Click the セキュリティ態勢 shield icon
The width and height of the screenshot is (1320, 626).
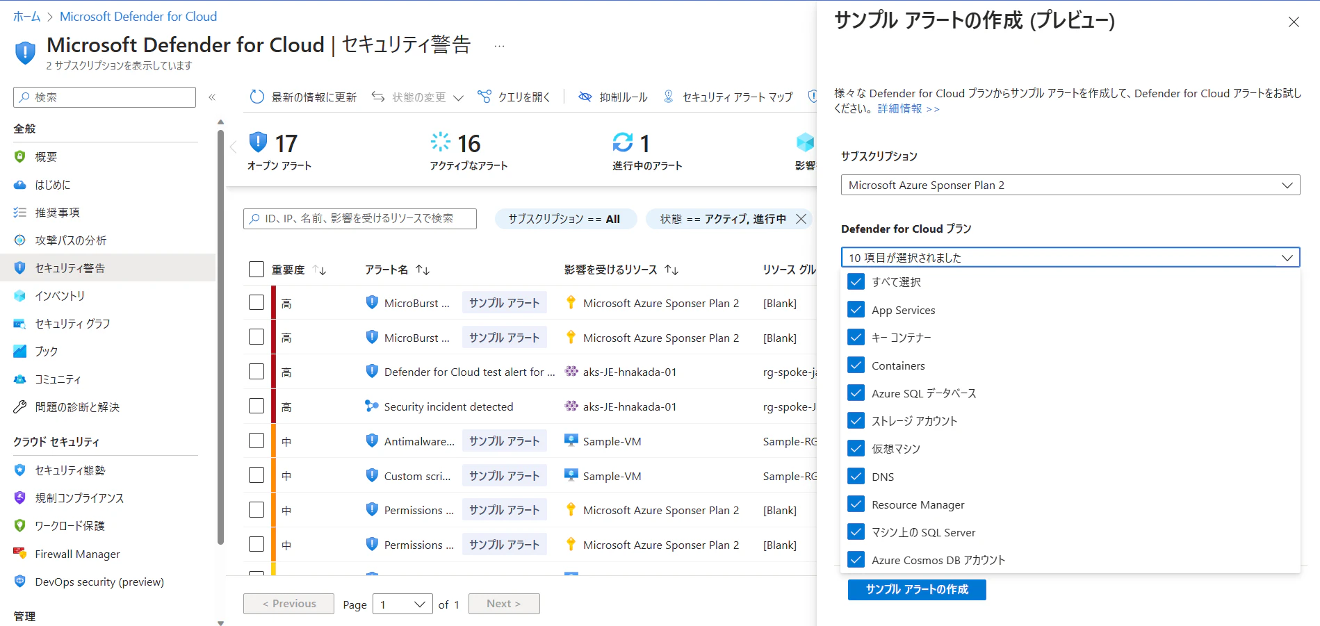(20, 470)
